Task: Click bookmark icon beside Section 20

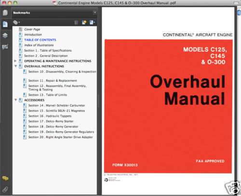Action: coord(25,137)
